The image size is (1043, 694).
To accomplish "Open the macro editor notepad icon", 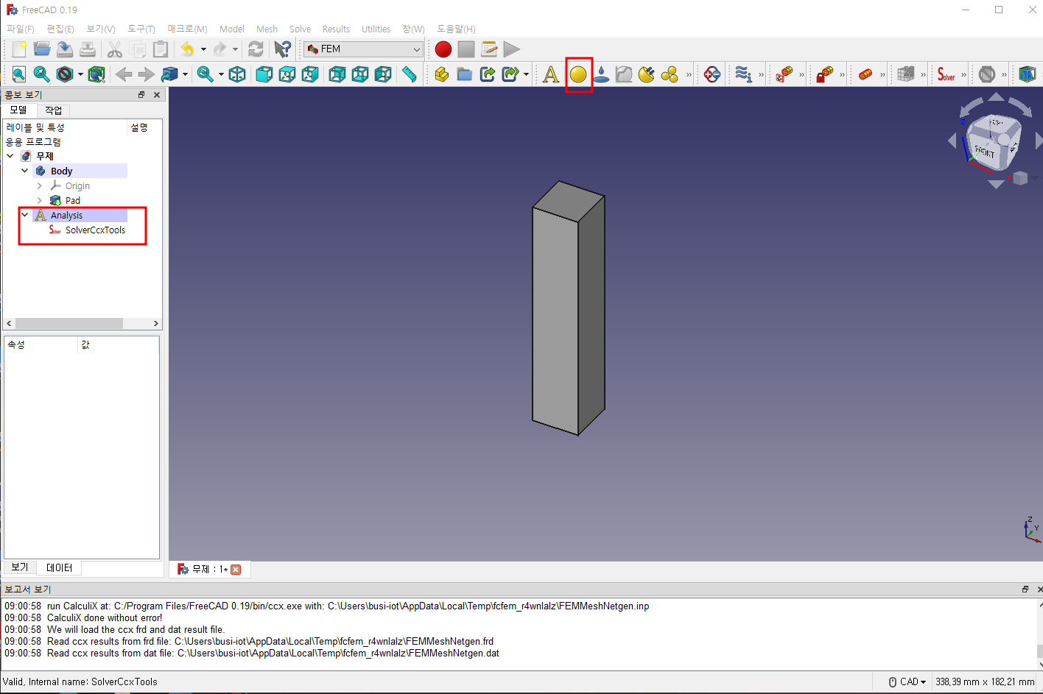I will click(x=489, y=49).
